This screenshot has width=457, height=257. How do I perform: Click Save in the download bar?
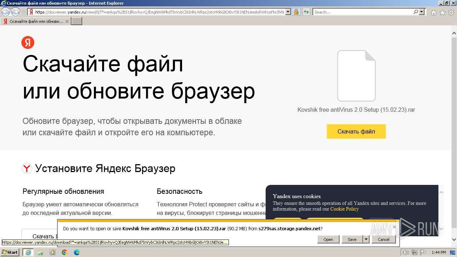[352, 240]
